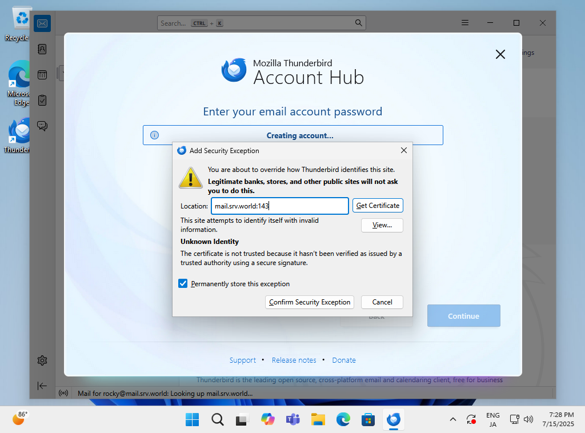
Task: Open the Calendar sidebar icon
Action: pos(42,75)
